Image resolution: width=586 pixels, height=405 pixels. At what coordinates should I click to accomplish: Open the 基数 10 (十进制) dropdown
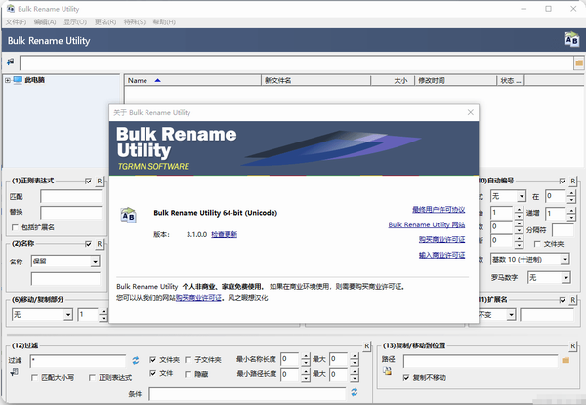click(566, 261)
